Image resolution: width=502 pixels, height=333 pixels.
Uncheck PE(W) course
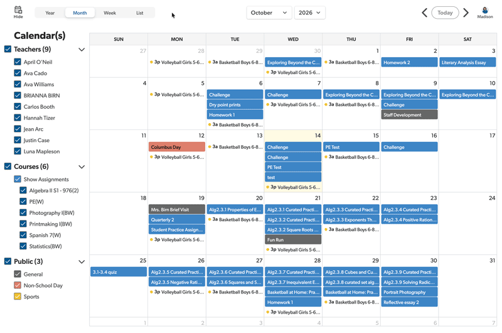23,201
